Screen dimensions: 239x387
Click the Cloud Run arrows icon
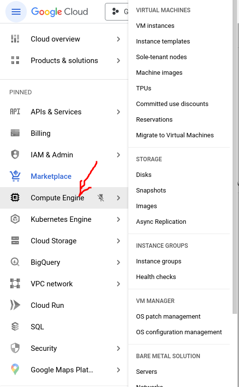click(x=15, y=305)
